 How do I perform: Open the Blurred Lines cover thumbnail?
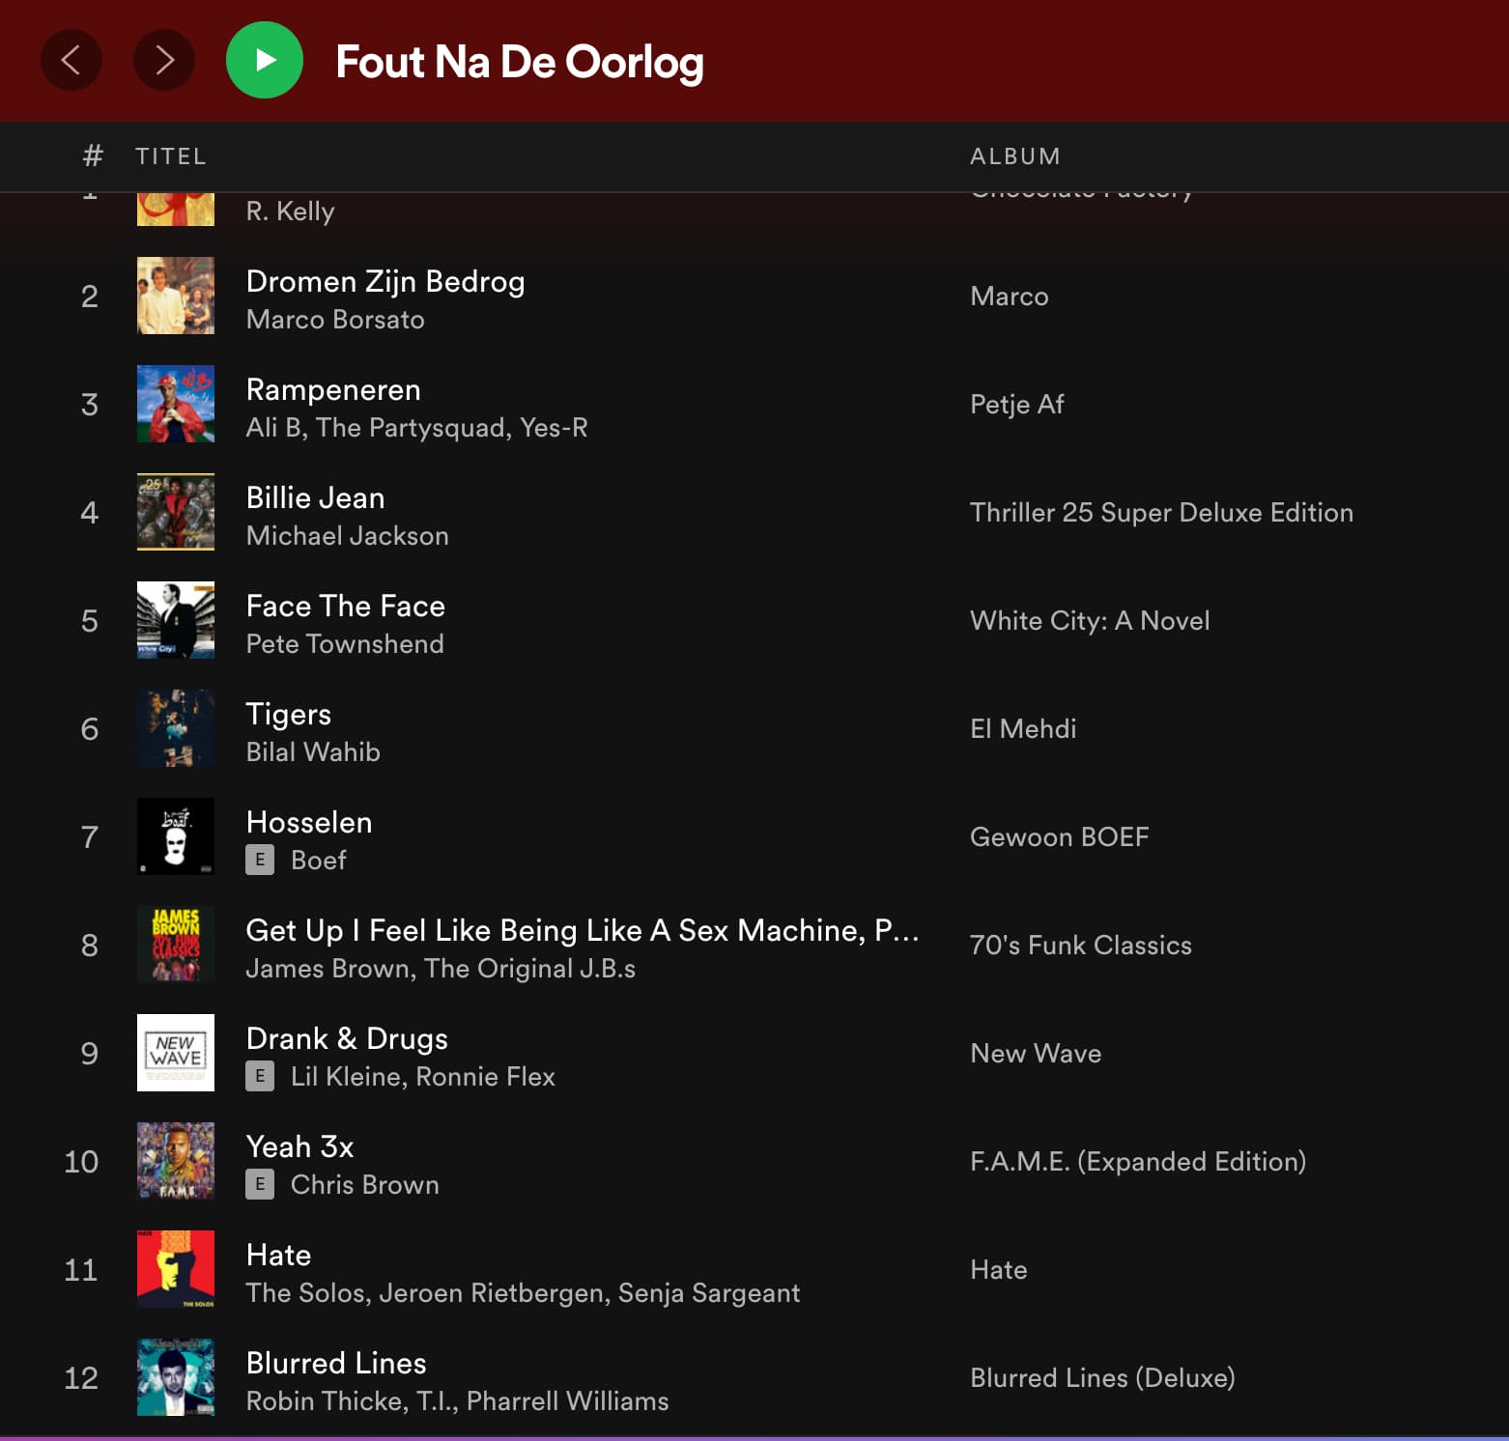(176, 1377)
